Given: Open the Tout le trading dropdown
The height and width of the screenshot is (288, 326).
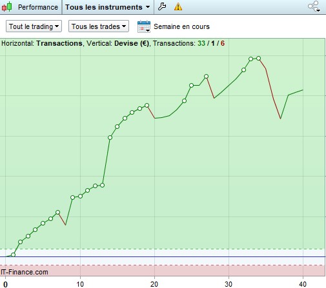Looking at the screenshot, I should [34, 26].
